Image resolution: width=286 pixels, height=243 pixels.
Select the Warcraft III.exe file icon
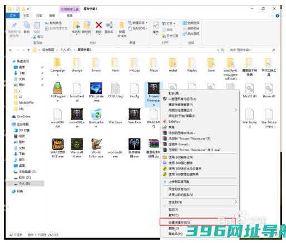coord(77,144)
